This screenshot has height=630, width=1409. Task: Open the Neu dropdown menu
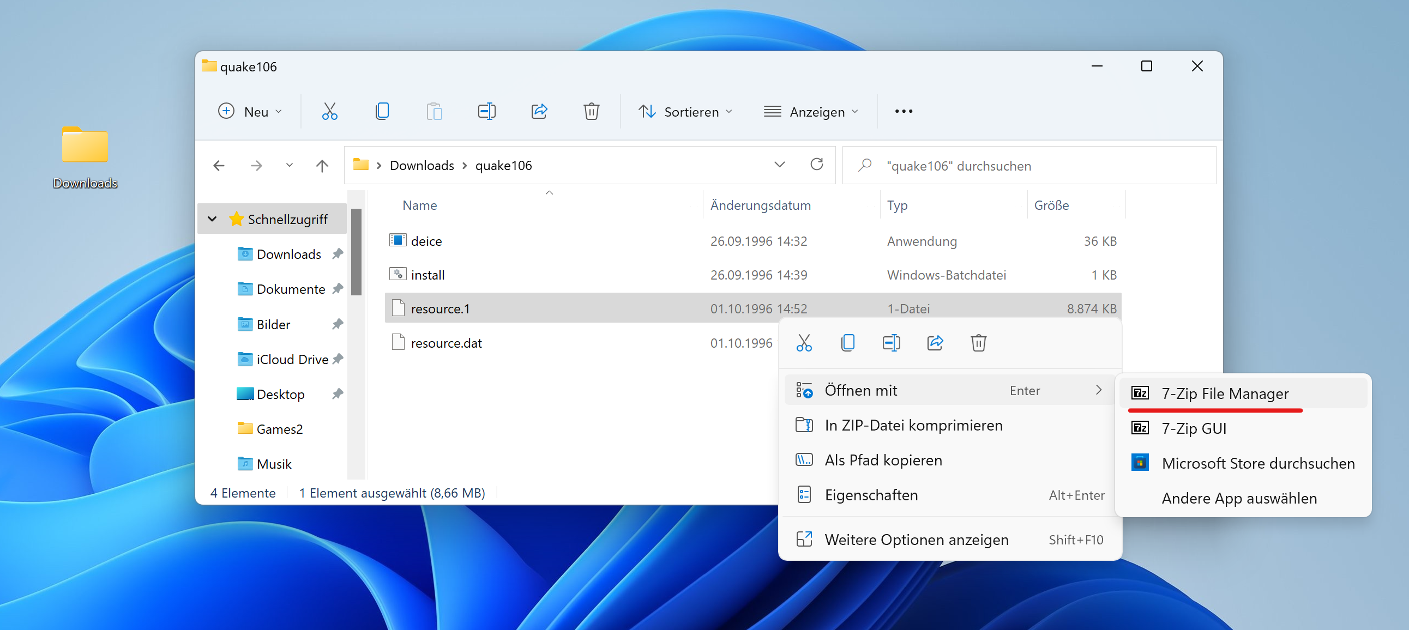click(250, 112)
